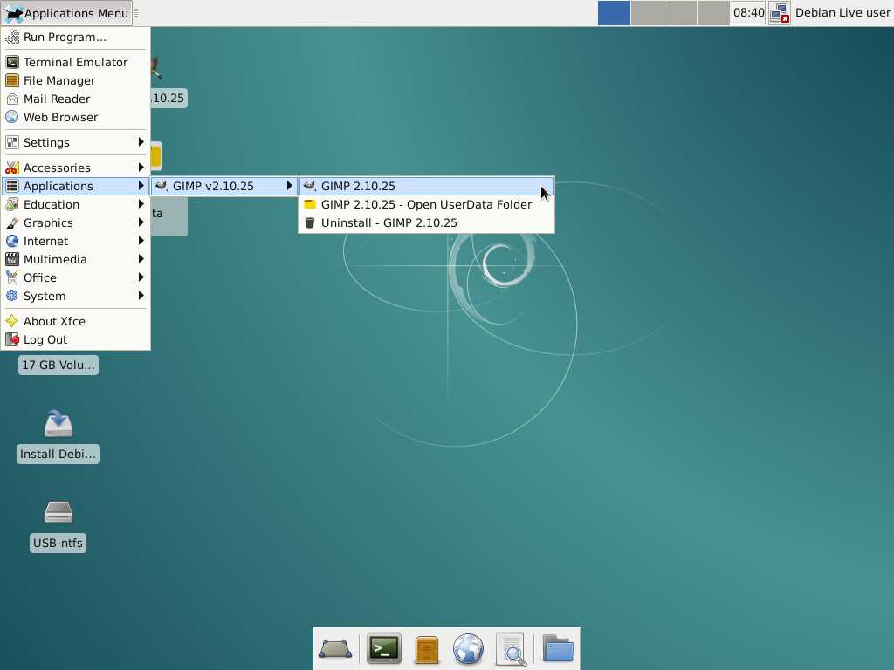Image resolution: width=894 pixels, height=670 pixels.
Task: Click Uninstall - GIMP 2.10.25 entry
Action: click(389, 222)
